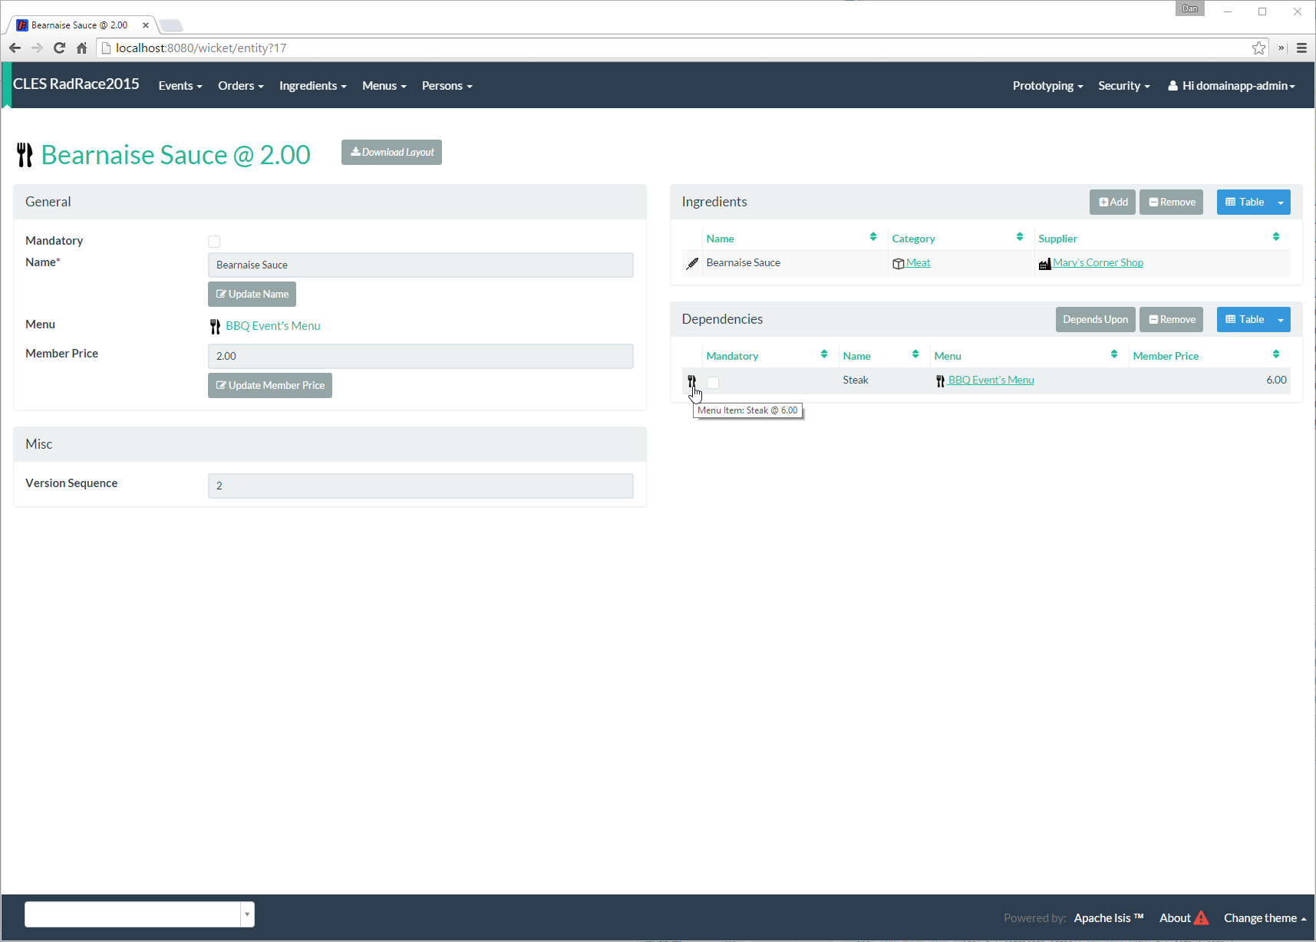Open the Orders dropdown menu
1316x942 pixels.
click(240, 86)
